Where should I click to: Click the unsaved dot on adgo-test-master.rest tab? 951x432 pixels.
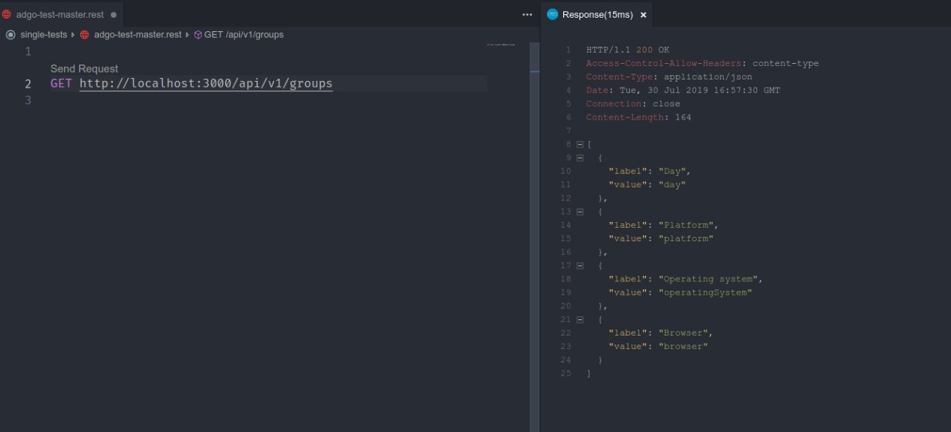coord(114,14)
